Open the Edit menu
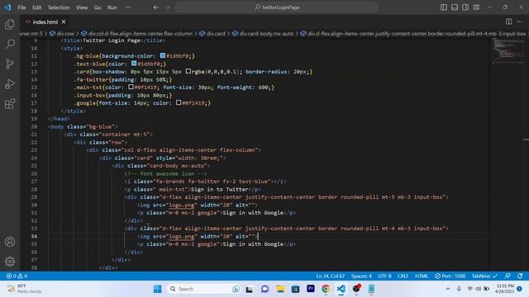The height and width of the screenshot is (297, 529). [x=36, y=7]
